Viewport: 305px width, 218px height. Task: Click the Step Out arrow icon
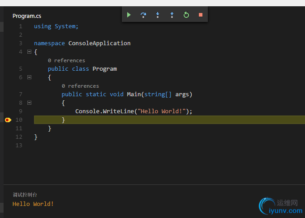[x=172, y=15]
